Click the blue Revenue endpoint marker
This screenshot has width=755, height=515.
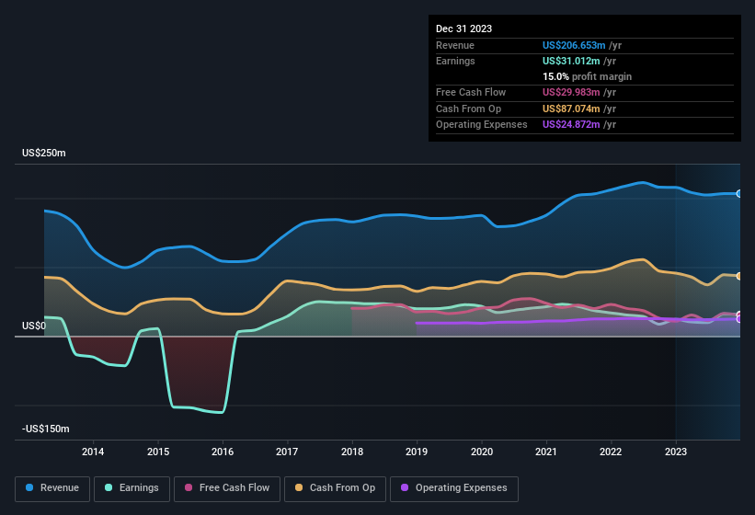(x=739, y=193)
